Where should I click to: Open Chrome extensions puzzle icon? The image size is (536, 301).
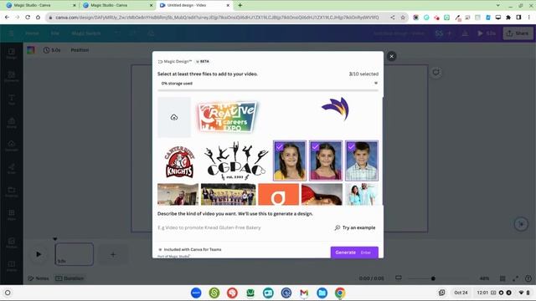[x=508, y=17]
